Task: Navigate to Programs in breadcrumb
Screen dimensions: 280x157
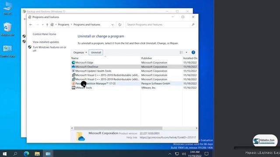Action: coord(63,24)
